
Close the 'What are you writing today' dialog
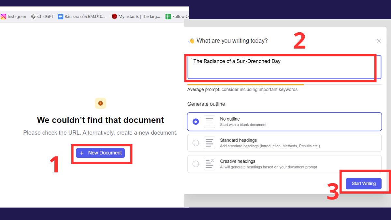coord(379,41)
